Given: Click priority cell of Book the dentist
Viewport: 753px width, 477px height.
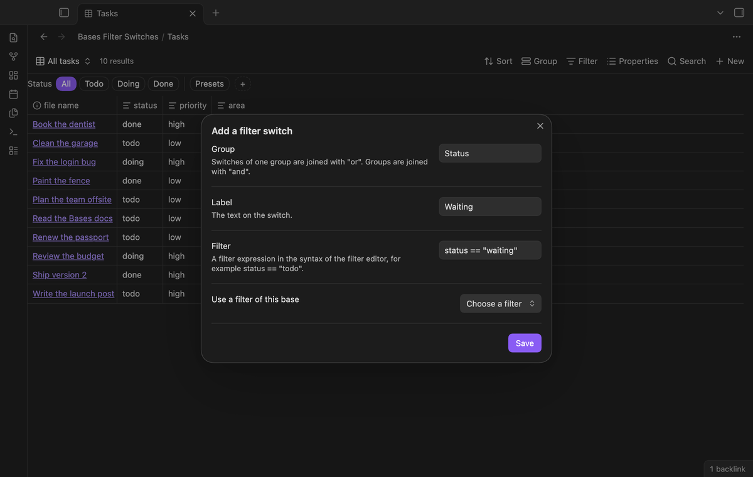Looking at the screenshot, I should point(183,124).
